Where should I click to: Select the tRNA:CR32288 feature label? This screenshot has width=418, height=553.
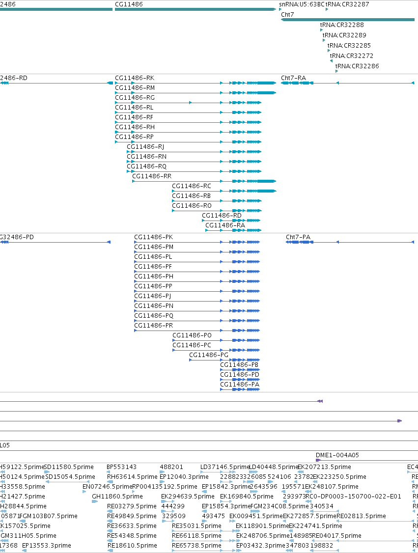point(342,25)
